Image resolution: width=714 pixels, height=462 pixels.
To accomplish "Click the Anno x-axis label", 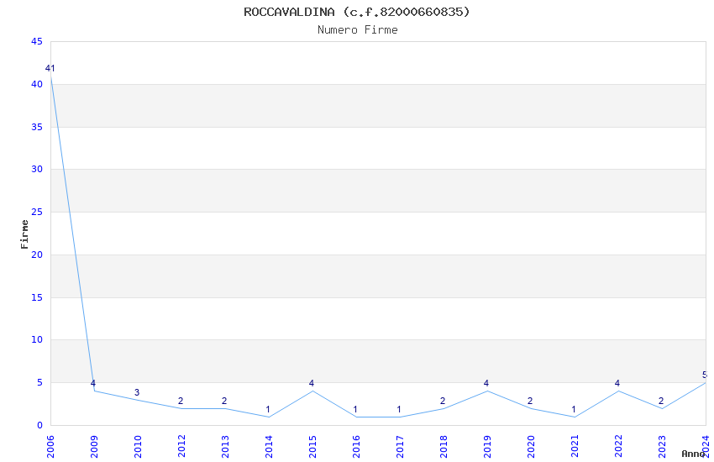I will tap(693, 454).
